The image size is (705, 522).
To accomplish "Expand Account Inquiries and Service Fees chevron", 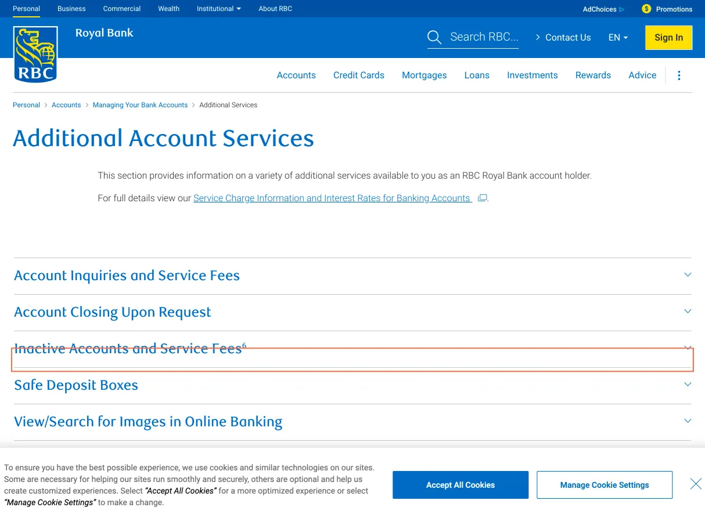I will (x=688, y=275).
